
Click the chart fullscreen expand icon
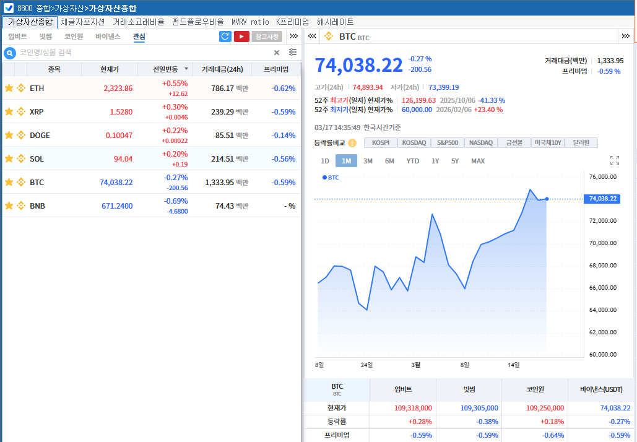614,160
